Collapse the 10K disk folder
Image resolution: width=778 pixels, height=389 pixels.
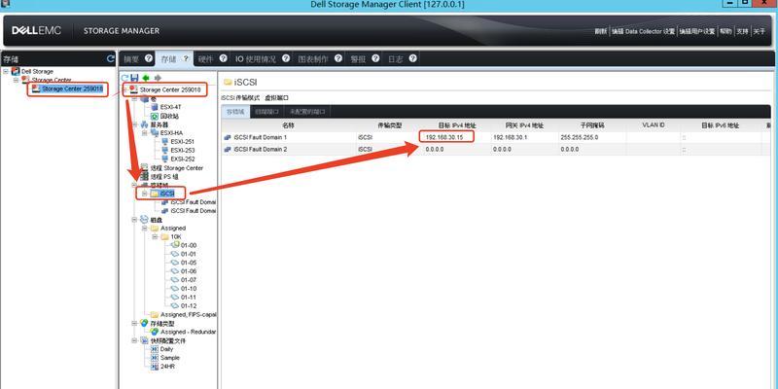click(155, 236)
